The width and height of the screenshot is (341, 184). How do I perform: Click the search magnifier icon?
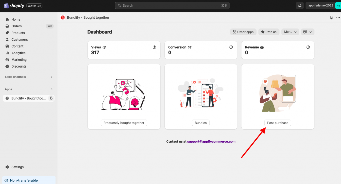pyautogui.click(x=119, y=6)
